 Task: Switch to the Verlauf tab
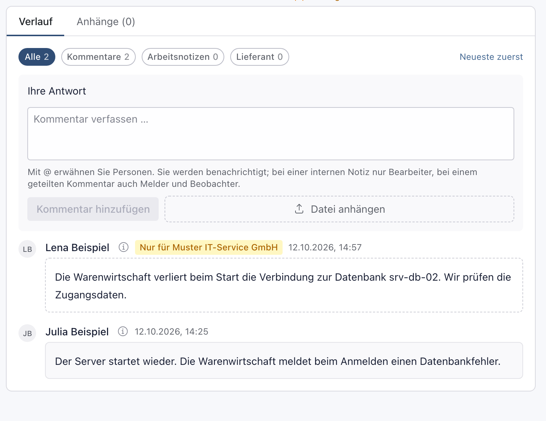(x=35, y=21)
